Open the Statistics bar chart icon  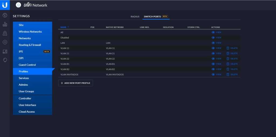pyautogui.click(x=5, y=24)
